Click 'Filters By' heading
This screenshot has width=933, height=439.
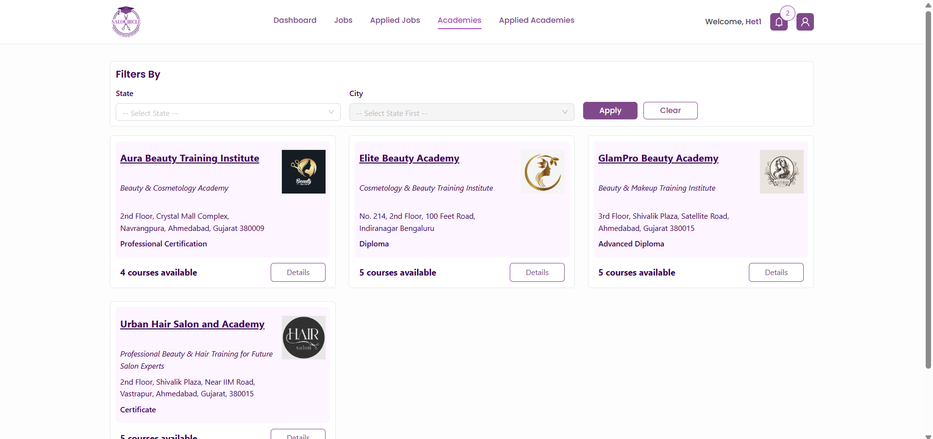(x=138, y=74)
